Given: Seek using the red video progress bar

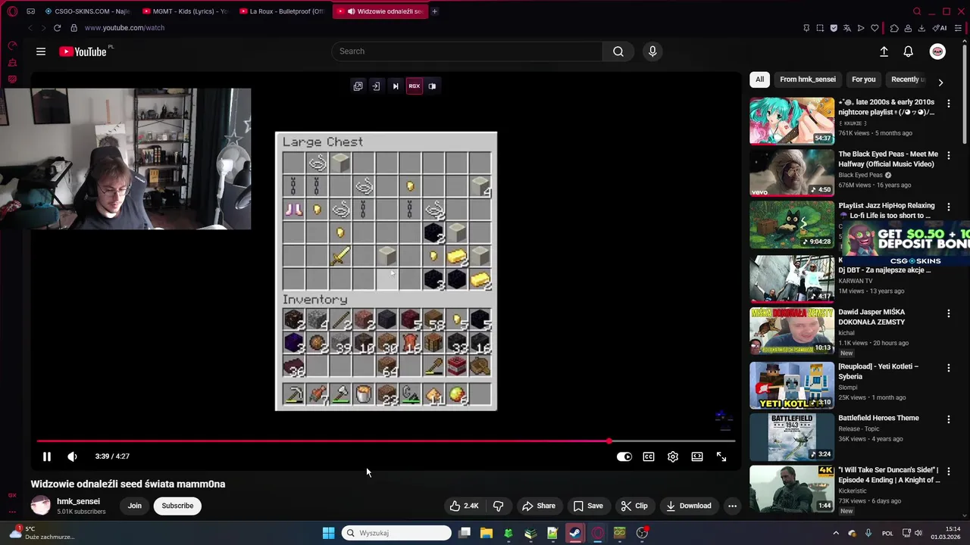Looking at the screenshot, I should tap(386, 441).
